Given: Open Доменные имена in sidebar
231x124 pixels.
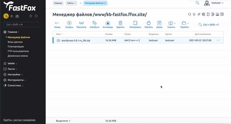Looking at the screenshot, I should point(18,56).
